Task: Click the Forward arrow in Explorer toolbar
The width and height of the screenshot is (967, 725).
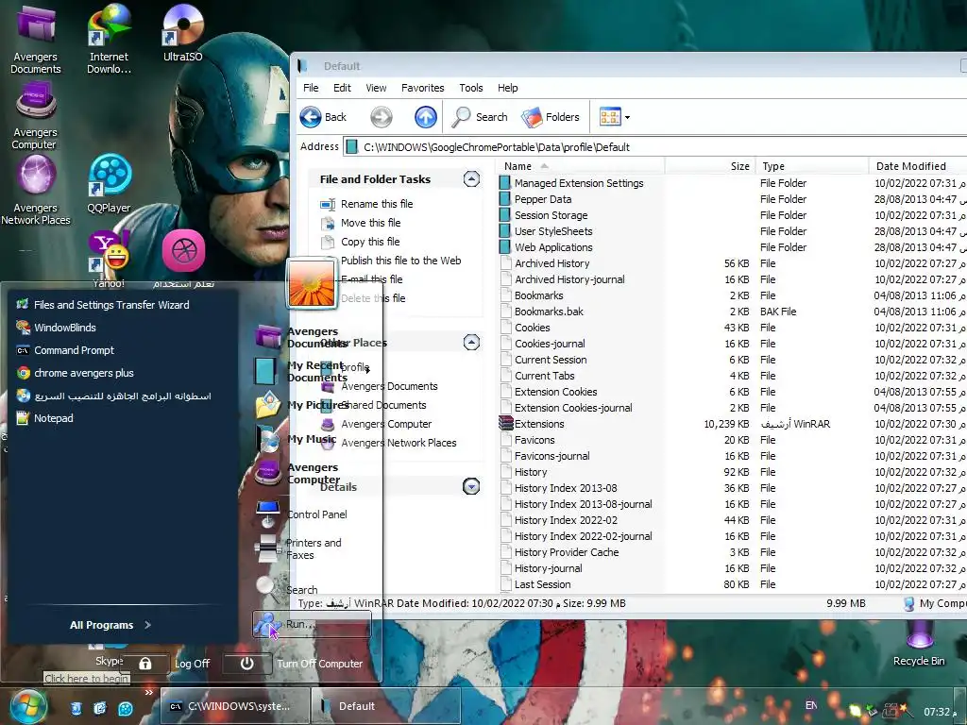Action: pos(382,117)
